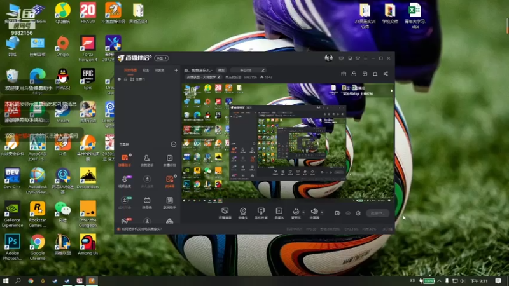Click the start streaming button
Image resolution: width=509 pixels, height=286 pixels.
pyautogui.click(x=377, y=213)
